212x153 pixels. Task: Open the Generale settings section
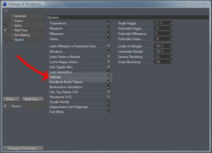(x=20, y=16)
